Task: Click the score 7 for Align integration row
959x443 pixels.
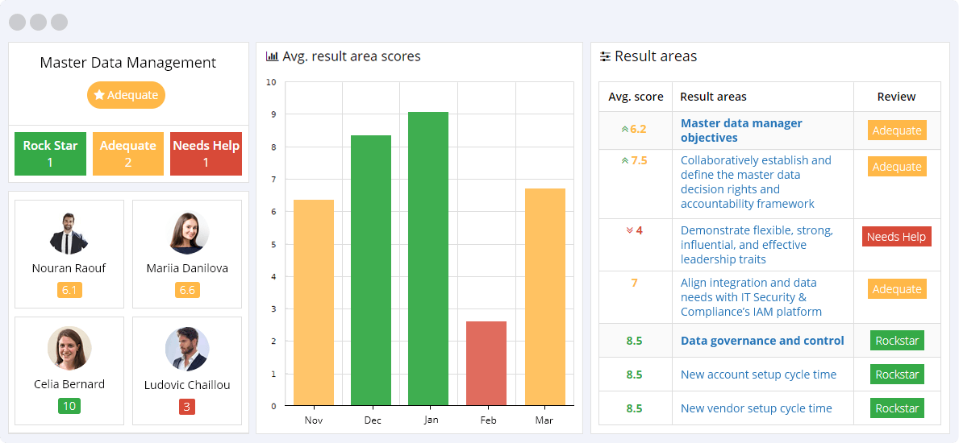Action: tap(634, 283)
